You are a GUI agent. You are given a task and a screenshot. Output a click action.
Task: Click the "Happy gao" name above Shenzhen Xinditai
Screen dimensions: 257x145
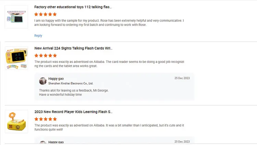tap(56, 79)
